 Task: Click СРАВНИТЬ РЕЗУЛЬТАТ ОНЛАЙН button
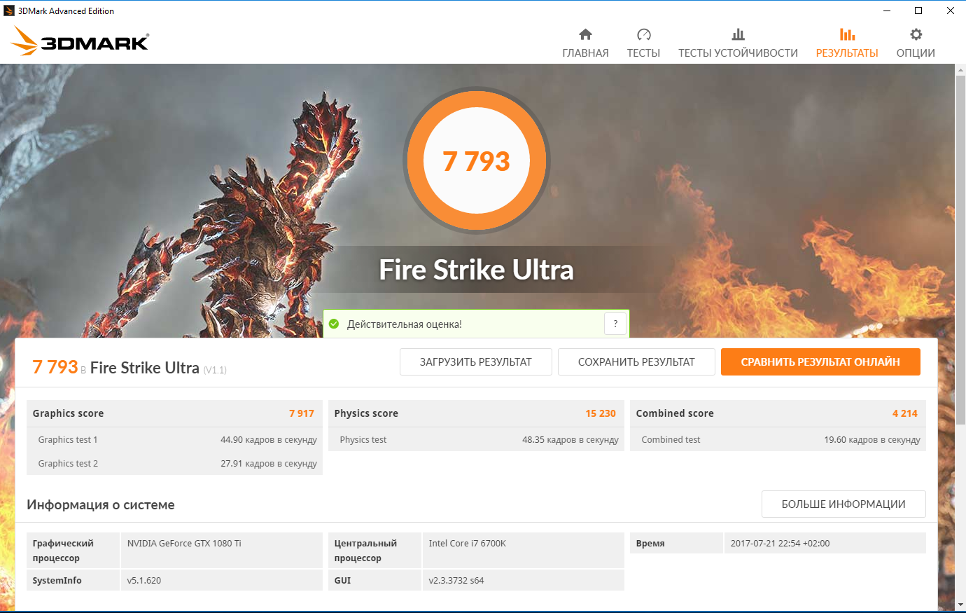pyautogui.click(x=820, y=362)
